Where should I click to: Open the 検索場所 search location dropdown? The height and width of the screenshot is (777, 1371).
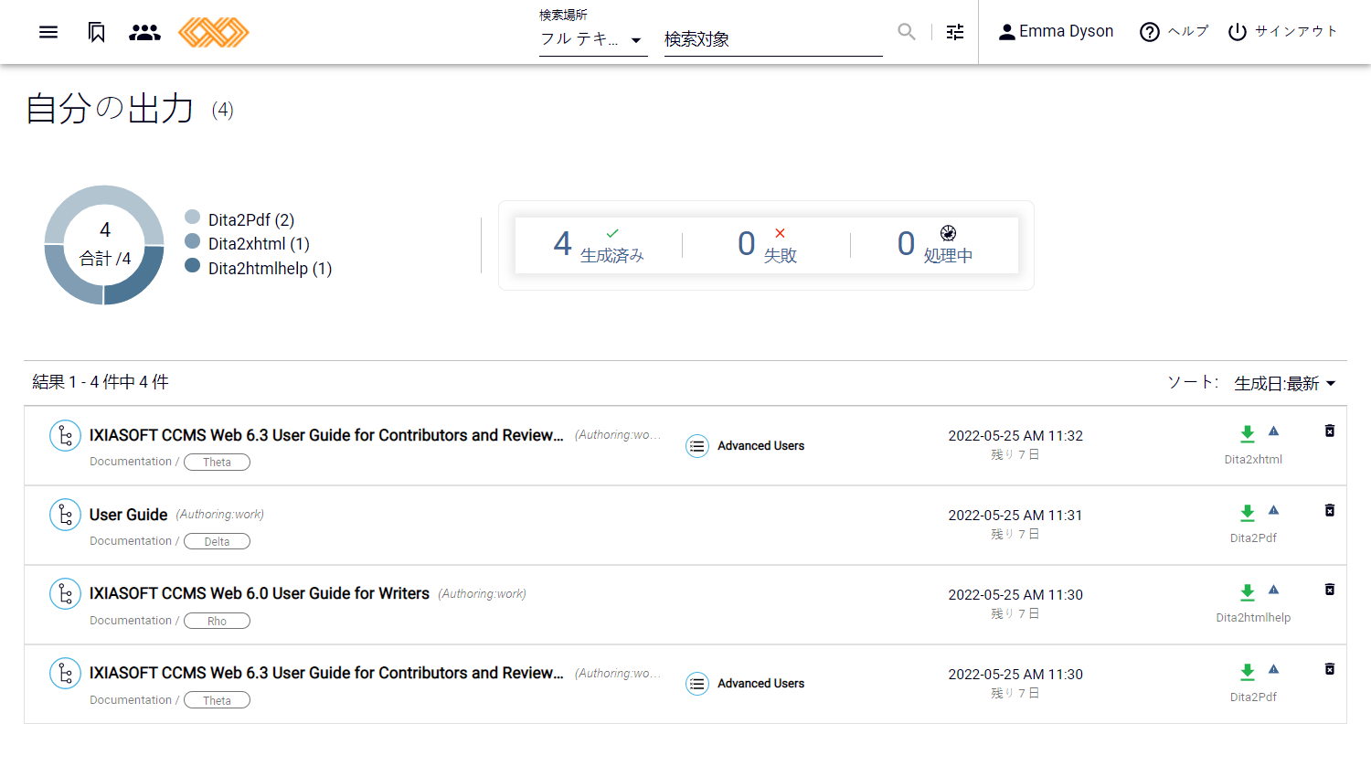(x=593, y=39)
